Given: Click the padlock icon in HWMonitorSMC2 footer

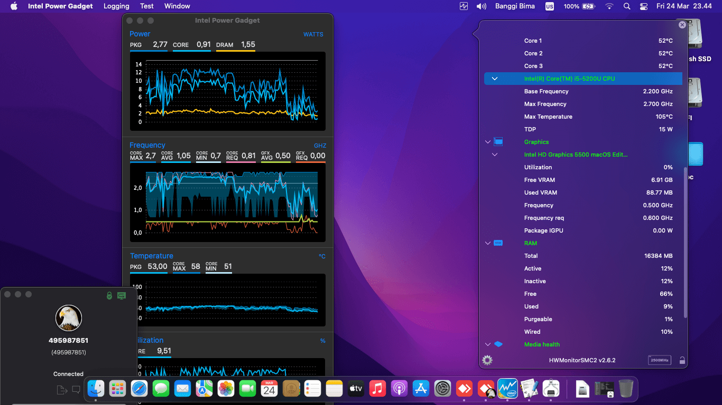Looking at the screenshot, I should point(682,360).
